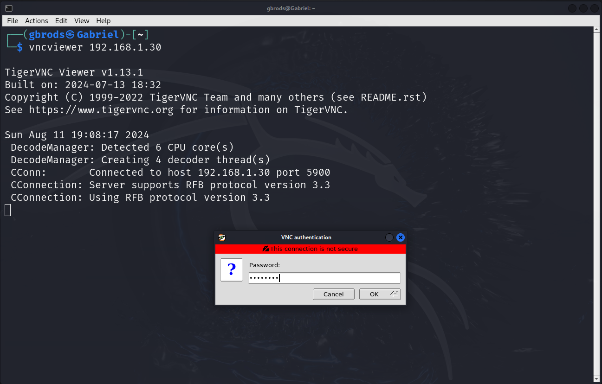Screen dimensions: 602x384
Task: Click the 'Password:' label
Action: (x=265, y=265)
